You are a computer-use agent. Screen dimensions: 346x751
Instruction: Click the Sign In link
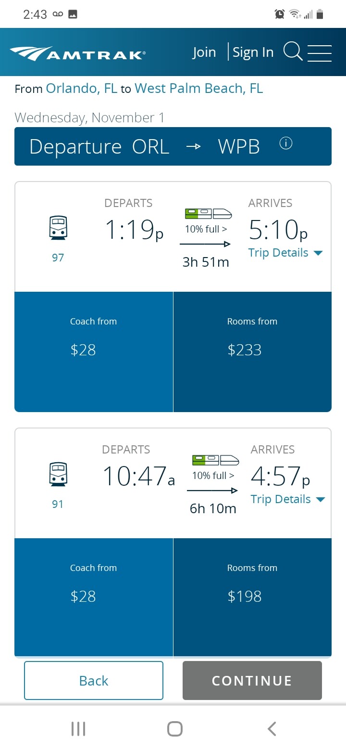coord(253,52)
